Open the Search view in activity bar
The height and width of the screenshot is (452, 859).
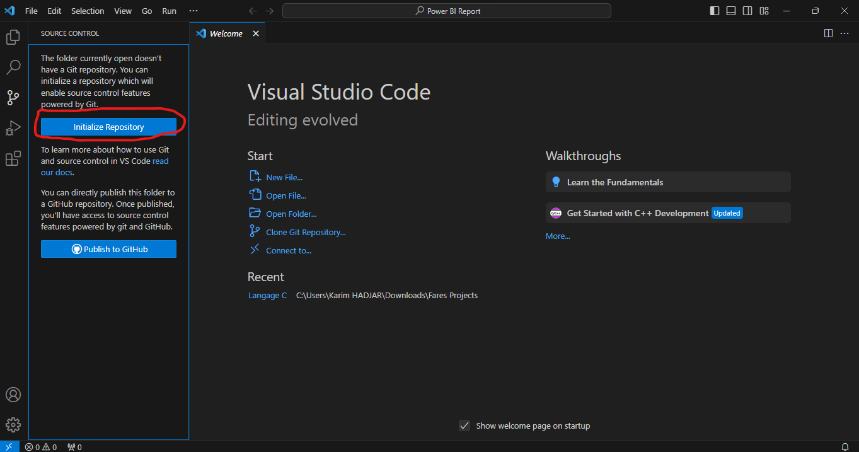tap(13, 67)
